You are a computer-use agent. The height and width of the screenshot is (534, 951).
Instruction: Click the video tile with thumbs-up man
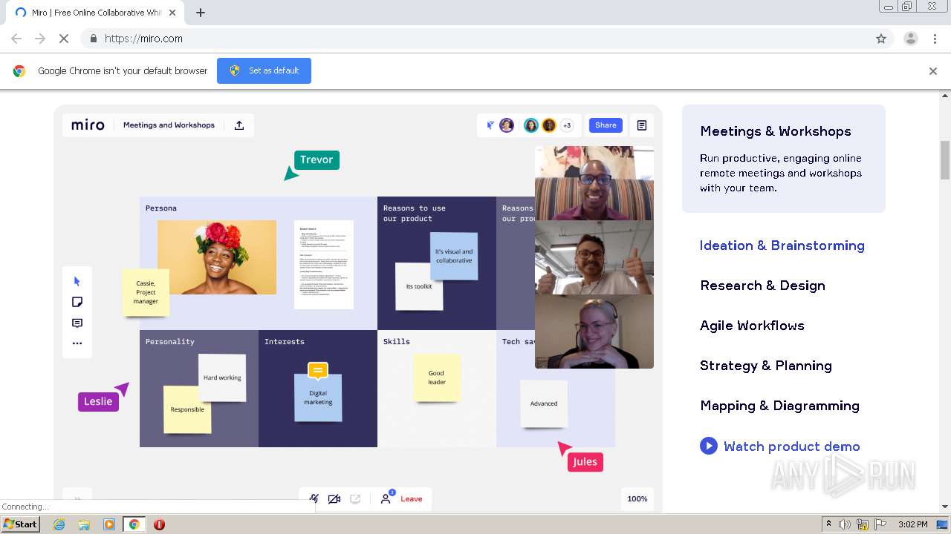(x=594, y=257)
